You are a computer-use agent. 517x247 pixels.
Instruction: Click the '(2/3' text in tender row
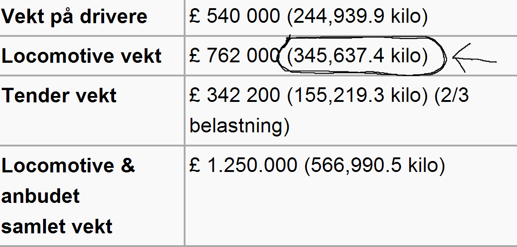pyautogui.click(x=451, y=96)
